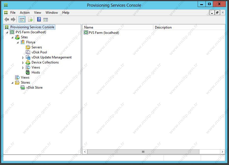The width and height of the screenshot is (229, 165).
Task: Collapse the Florya site node
Action: click(x=18, y=43)
